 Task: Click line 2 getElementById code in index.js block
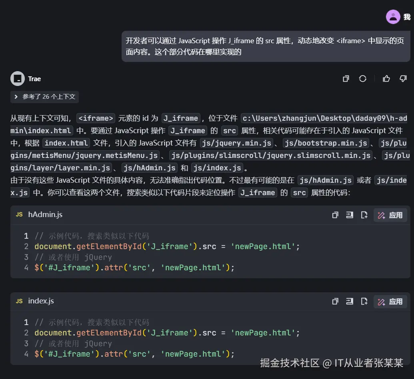click(x=167, y=333)
